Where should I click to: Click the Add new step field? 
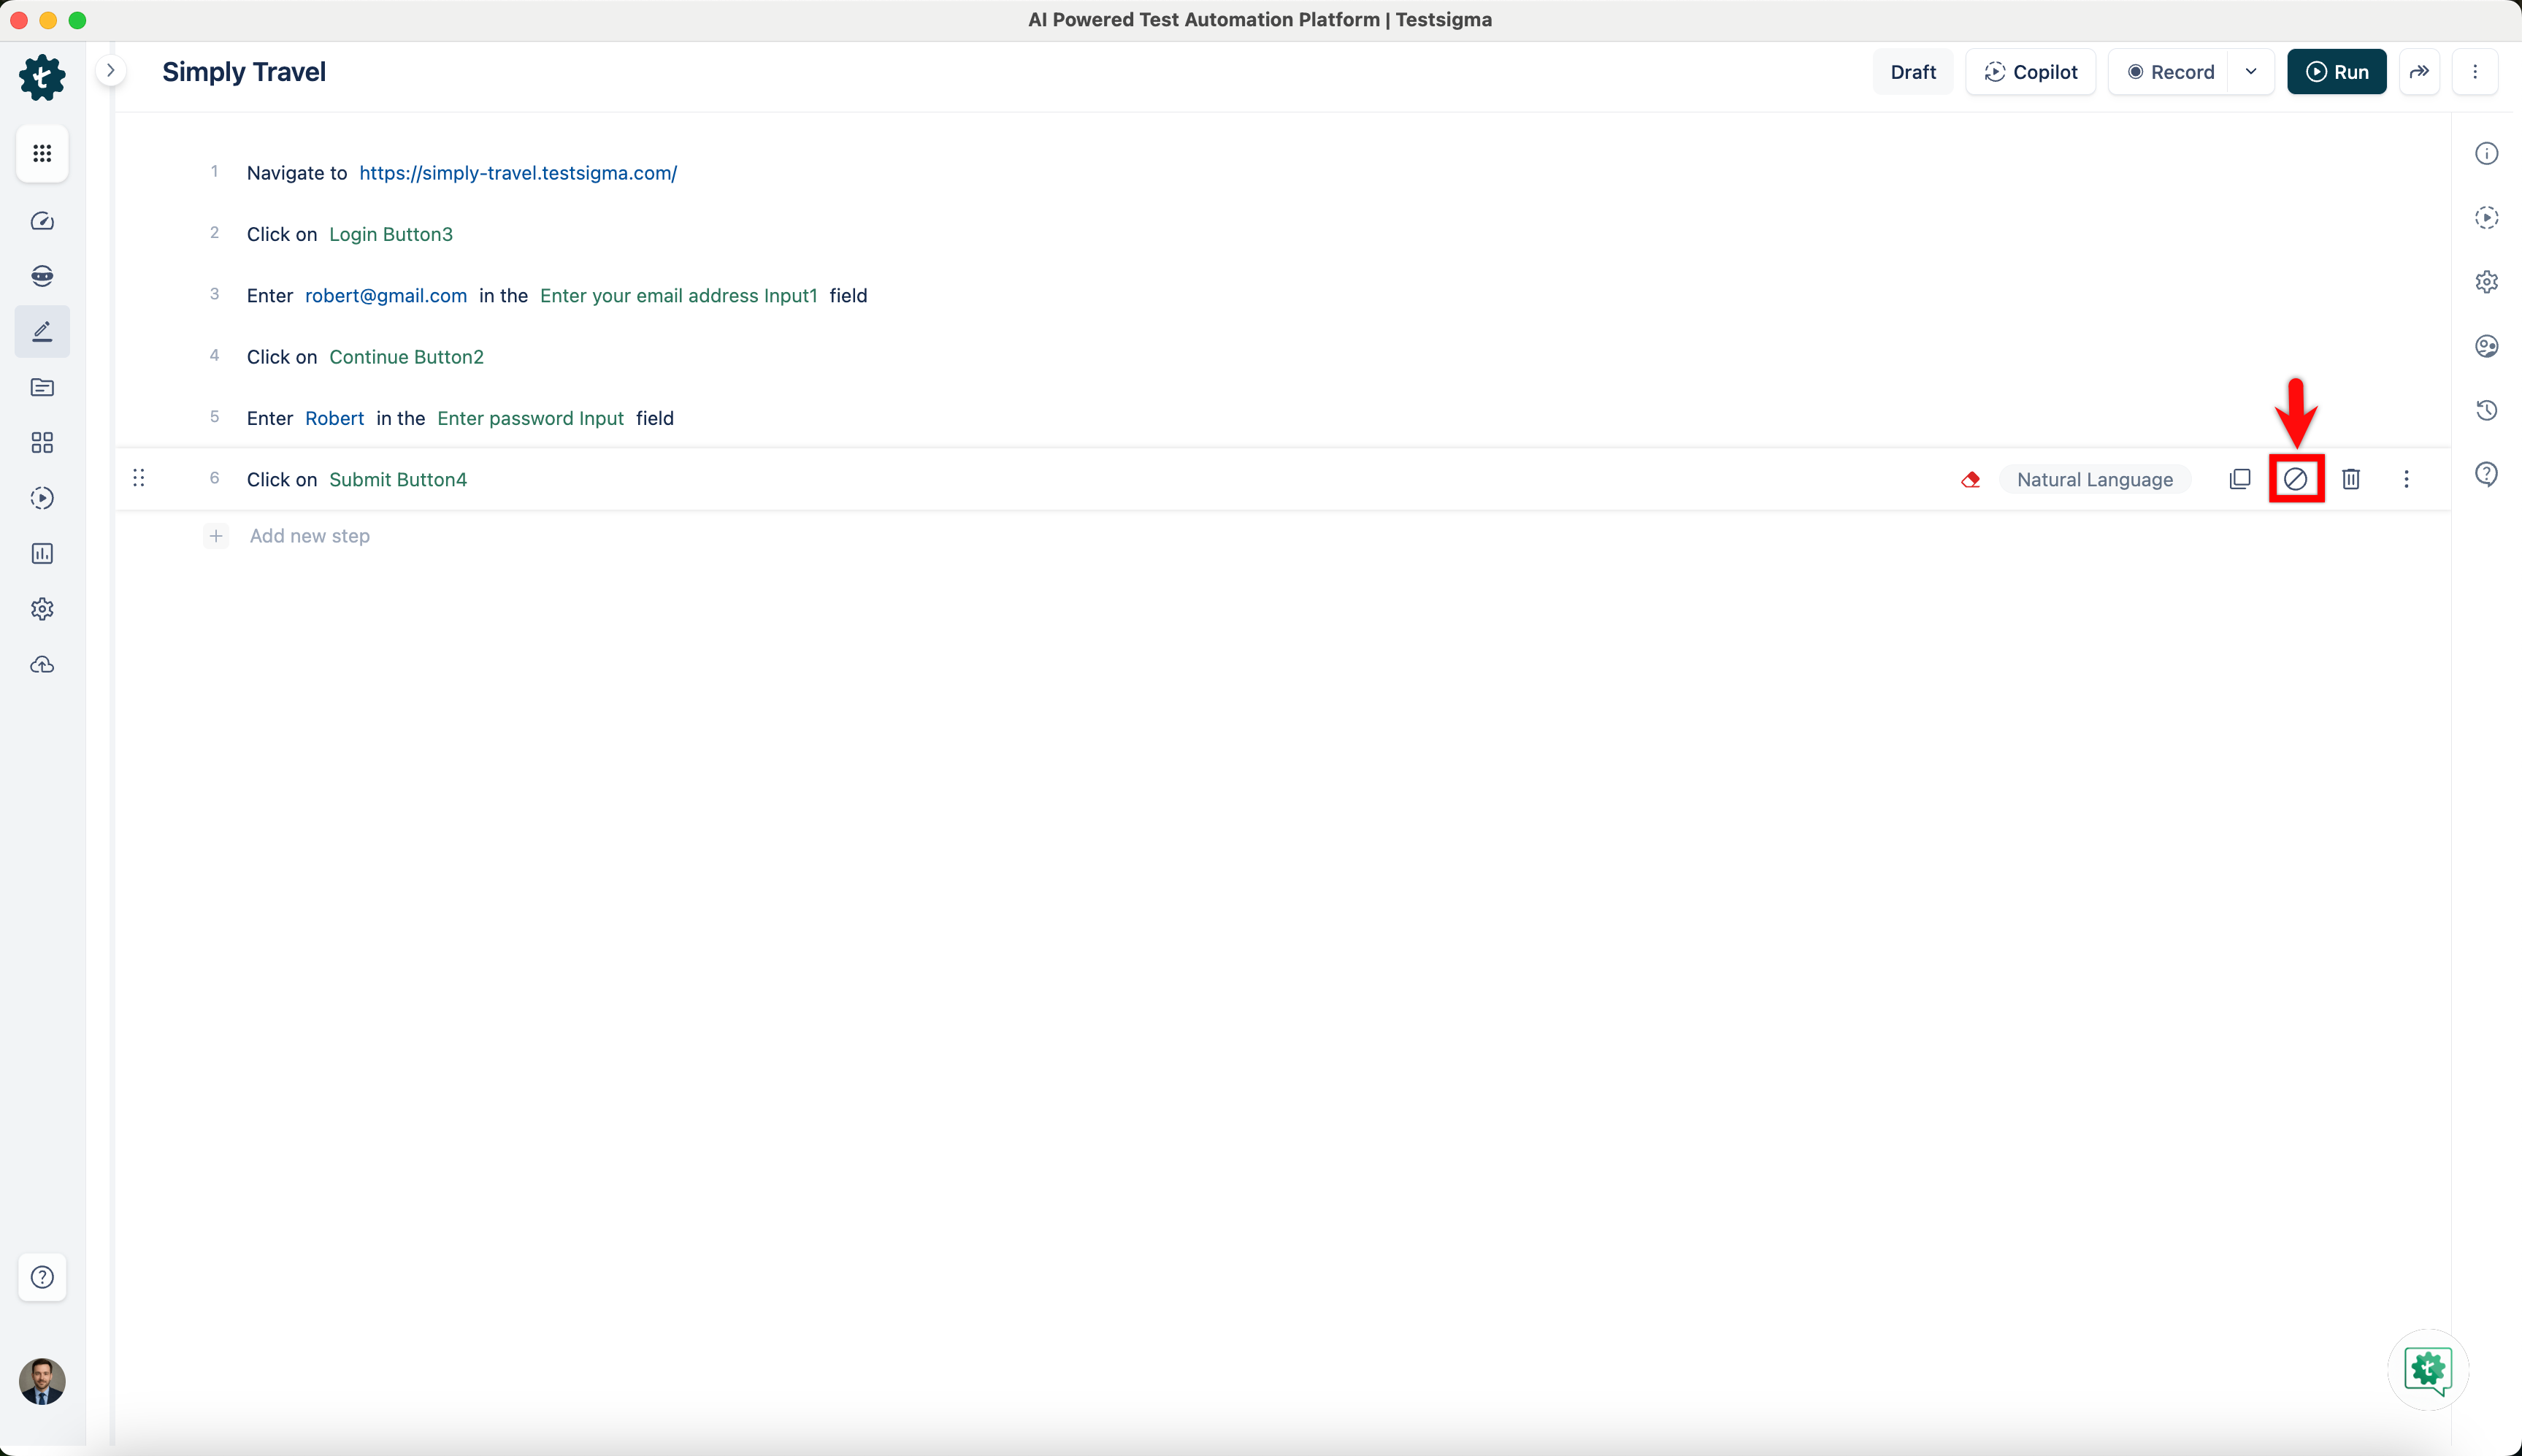tap(309, 536)
